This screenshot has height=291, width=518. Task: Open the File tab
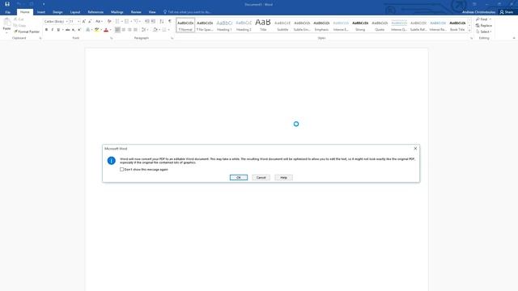pos(7,12)
